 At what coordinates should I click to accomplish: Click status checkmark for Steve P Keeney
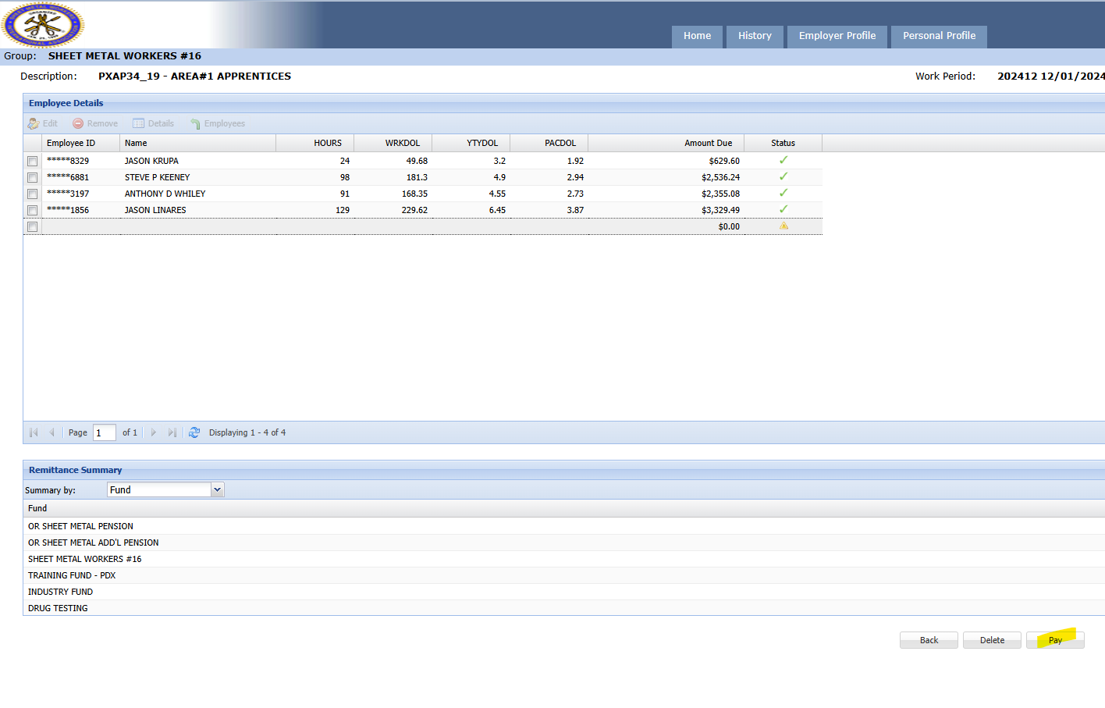pyautogui.click(x=783, y=176)
